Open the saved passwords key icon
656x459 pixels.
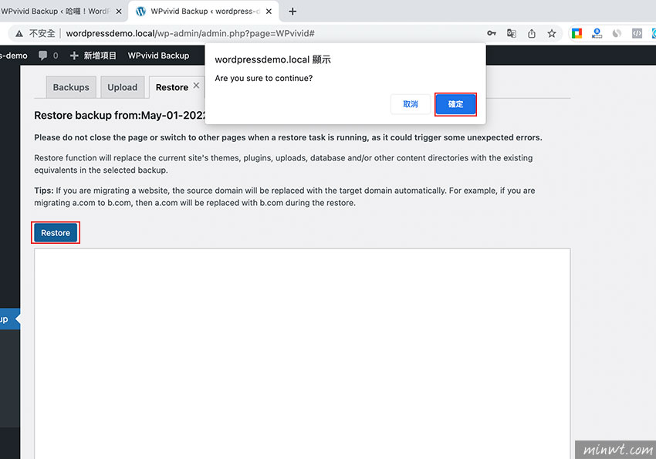pyautogui.click(x=492, y=33)
